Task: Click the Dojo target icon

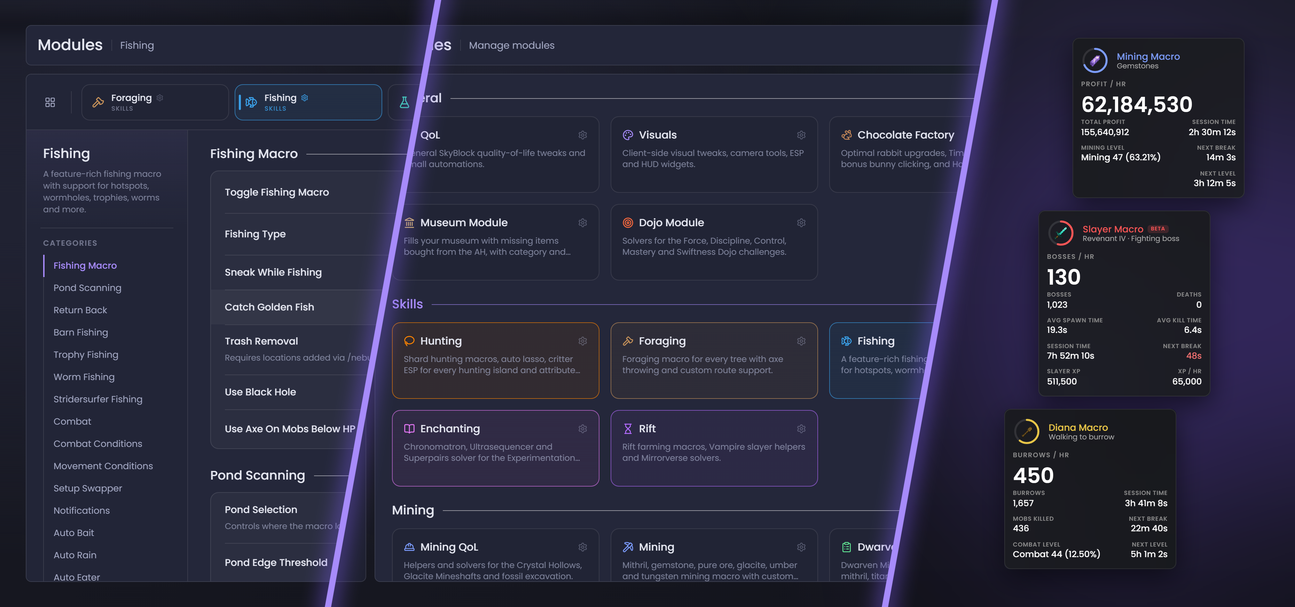Action: point(628,223)
